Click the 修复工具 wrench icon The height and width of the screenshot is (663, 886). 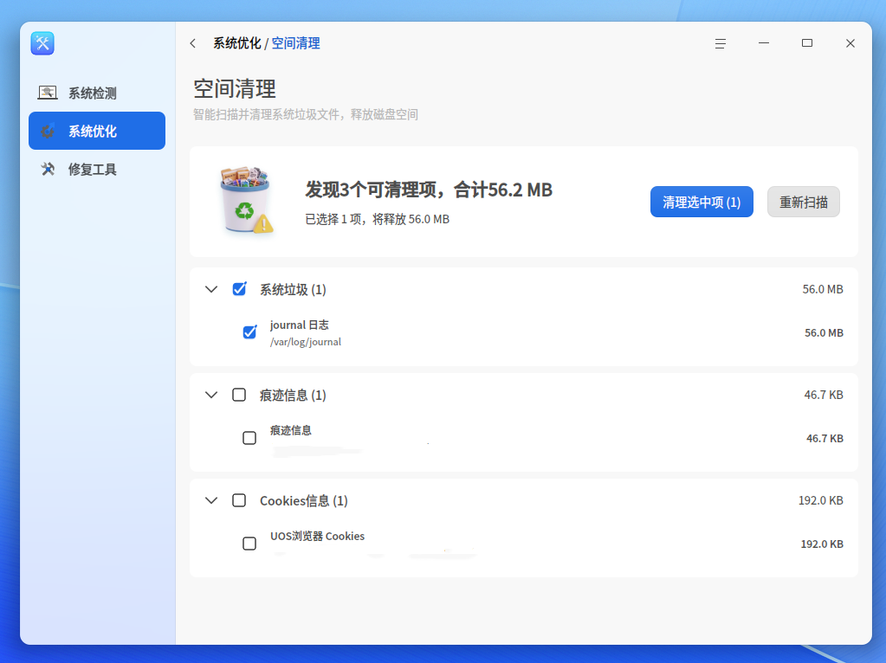[48, 169]
